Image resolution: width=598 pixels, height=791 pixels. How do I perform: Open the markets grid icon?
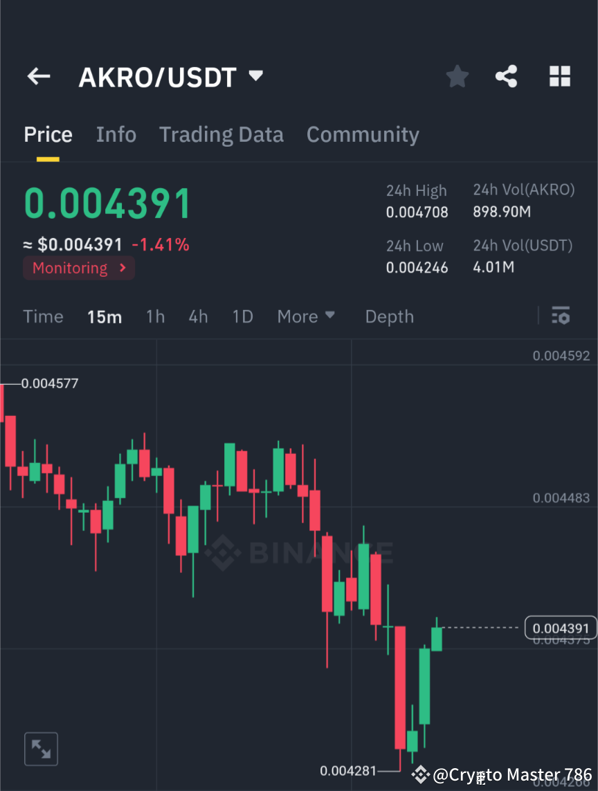coord(559,76)
